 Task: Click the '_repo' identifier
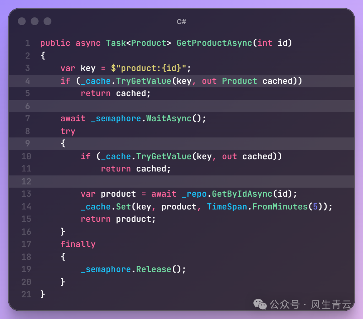click(194, 194)
